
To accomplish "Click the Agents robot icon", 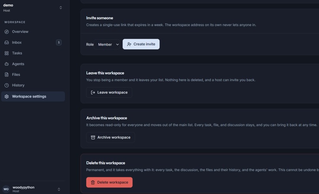I will pyautogui.click(x=6, y=64).
